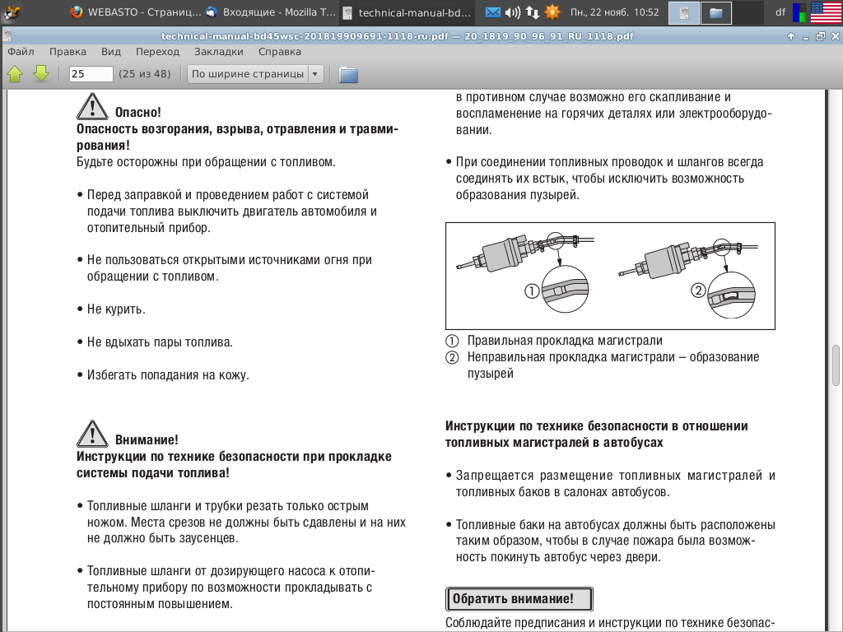Click the date and time clock

coord(614,12)
